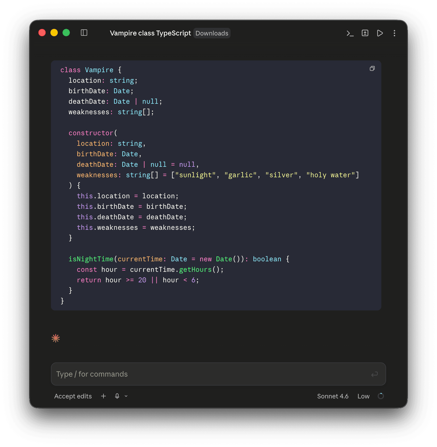
Task: Click the microphone dictation icon
Action: coord(117,396)
